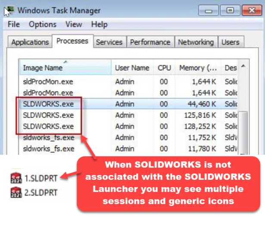Switch to the Services tab

tap(109, 42)
